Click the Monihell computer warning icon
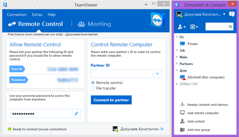Image resolution: width=239 pixels, height=137 pixels. tap(183, 77)
